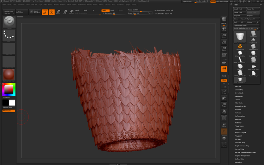Expand the ArrayMesh section

pyautogui.click(x=239, y=93)
